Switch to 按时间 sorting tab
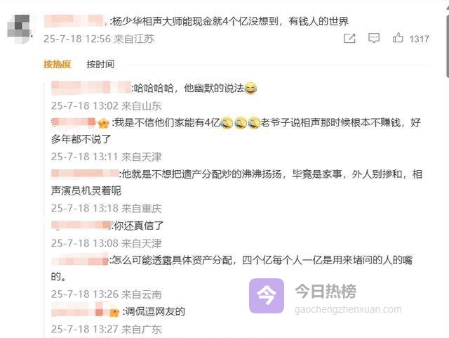This screenshot has height=338, width=449. [100, 64]
